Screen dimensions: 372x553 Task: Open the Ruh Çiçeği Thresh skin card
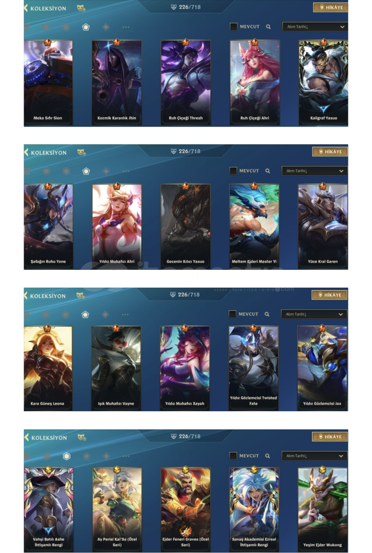coord(185,82)
